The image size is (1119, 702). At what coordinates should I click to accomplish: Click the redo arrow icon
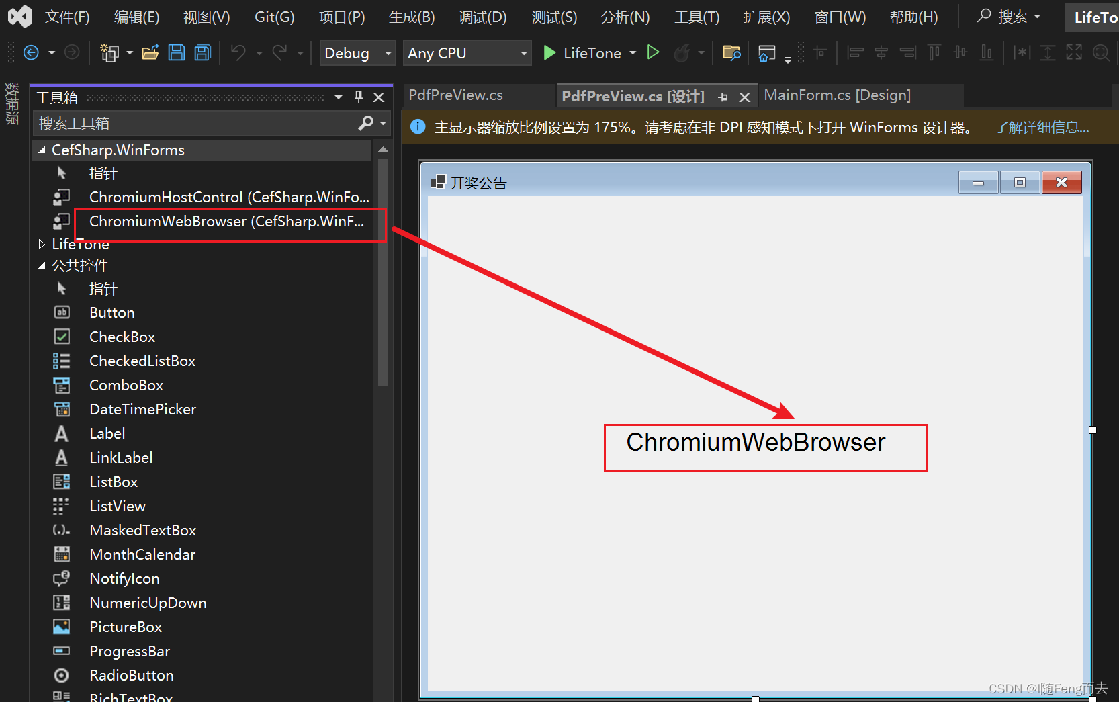pyautogui.click(x=280, y=52)
